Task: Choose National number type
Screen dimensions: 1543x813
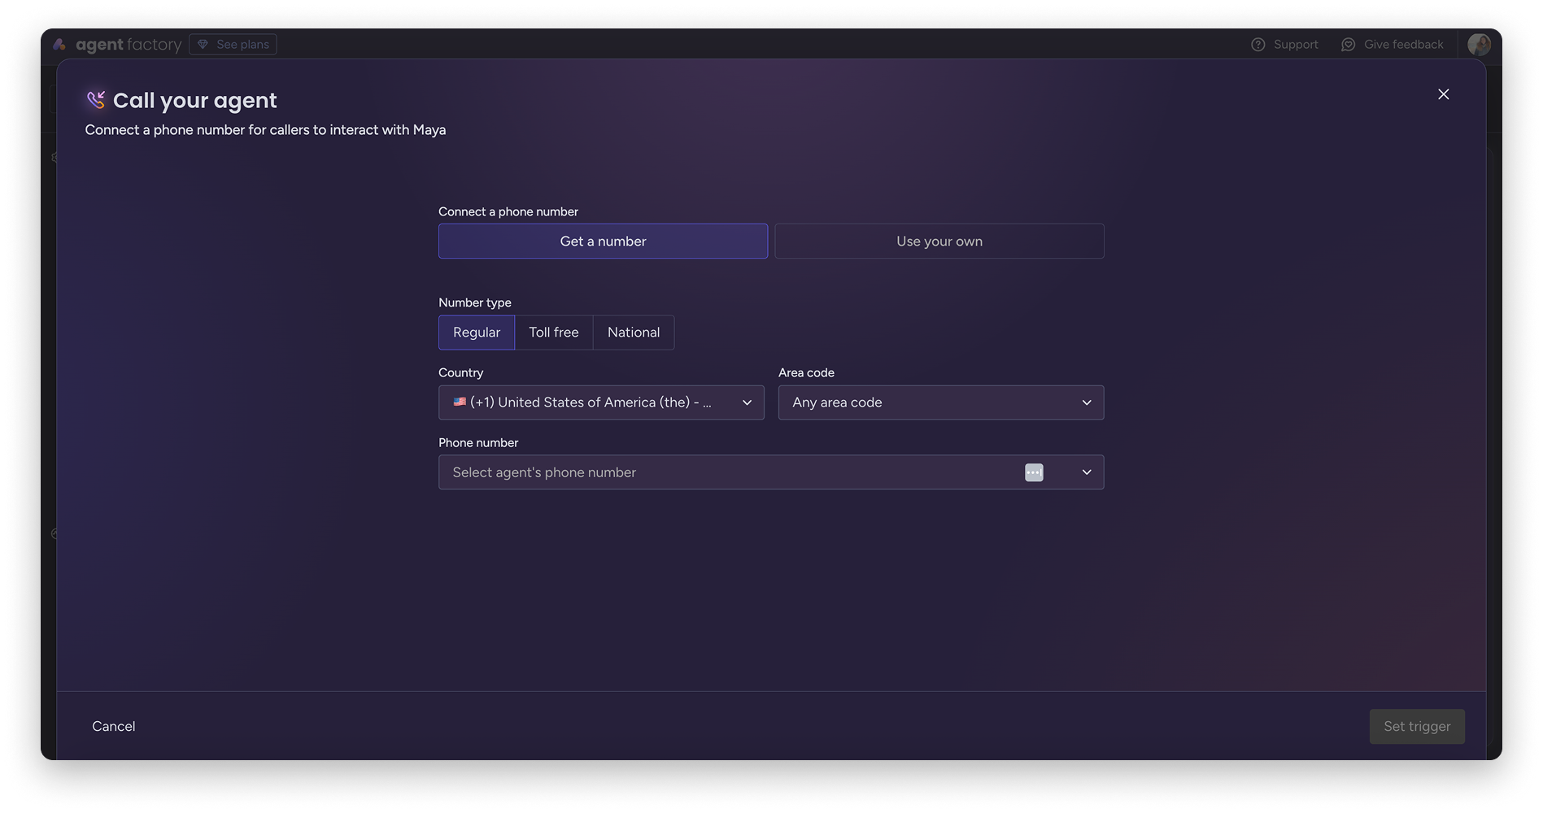Action: point(634,333)
